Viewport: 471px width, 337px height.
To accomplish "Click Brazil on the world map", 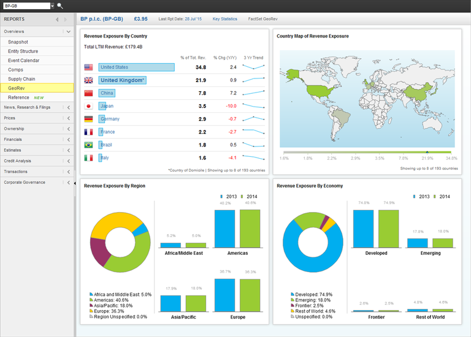I will pyautogui.click(x=342, y=117).
